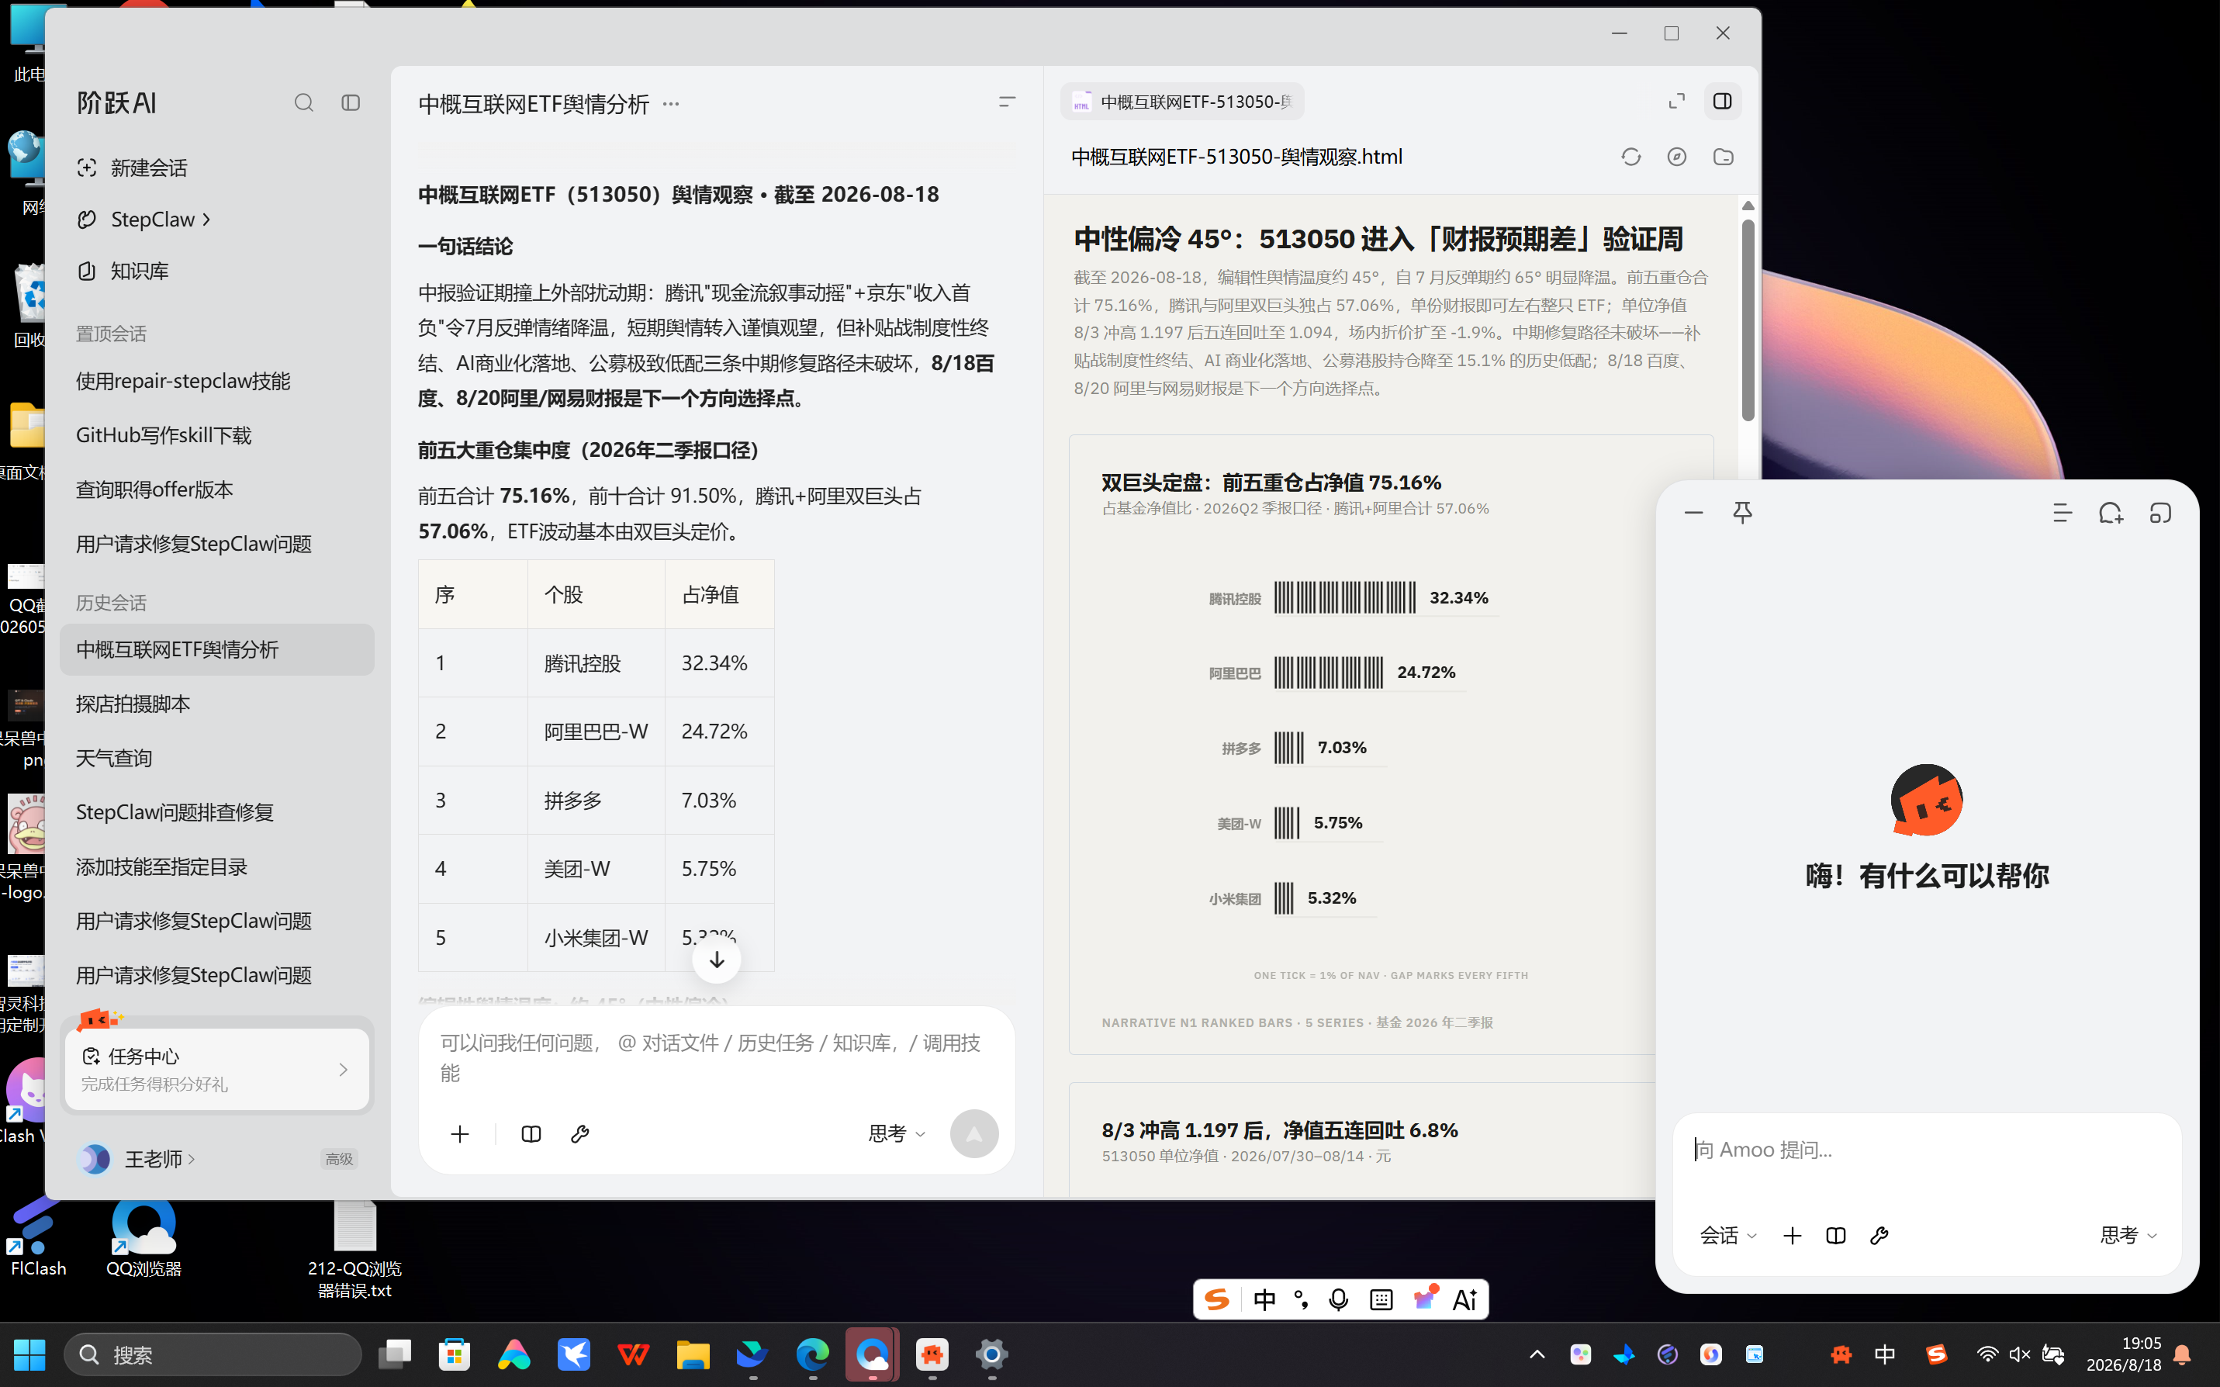The image size is (2220, 1387).
Task: Open tools wrench in main chat input
Action: [579, 1134]
